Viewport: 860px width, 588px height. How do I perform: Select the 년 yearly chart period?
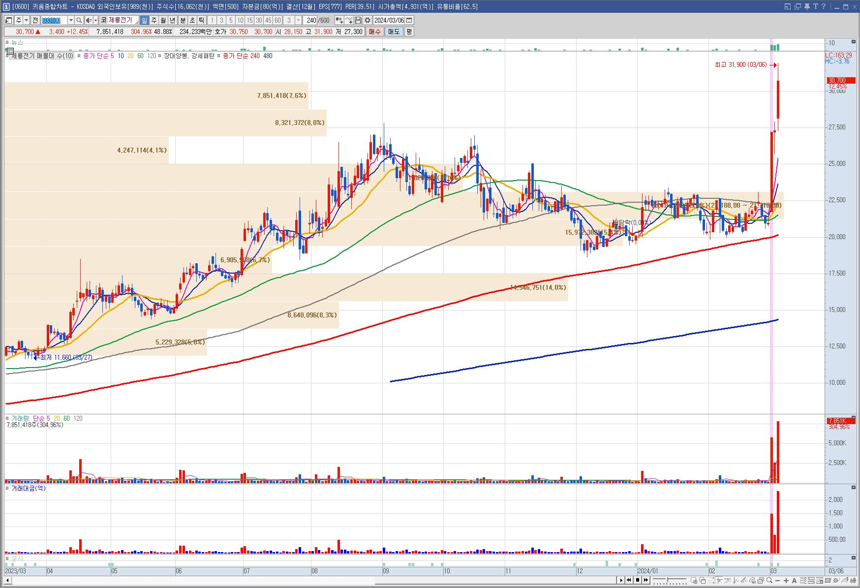tap(173, 20)
